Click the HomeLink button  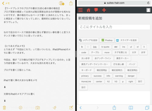click(x=86, y=82)
